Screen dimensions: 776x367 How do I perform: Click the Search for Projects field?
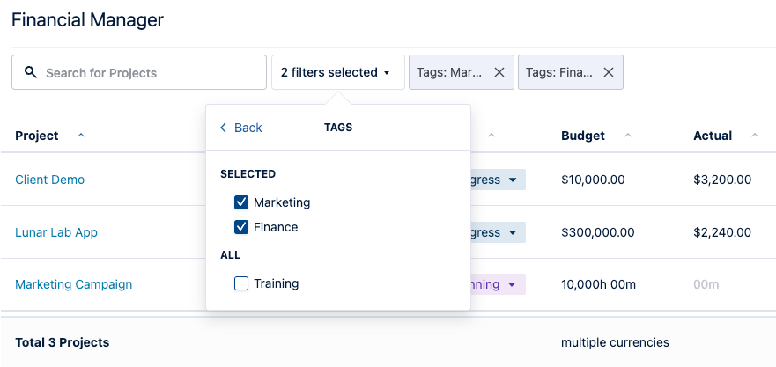(150, 72)
